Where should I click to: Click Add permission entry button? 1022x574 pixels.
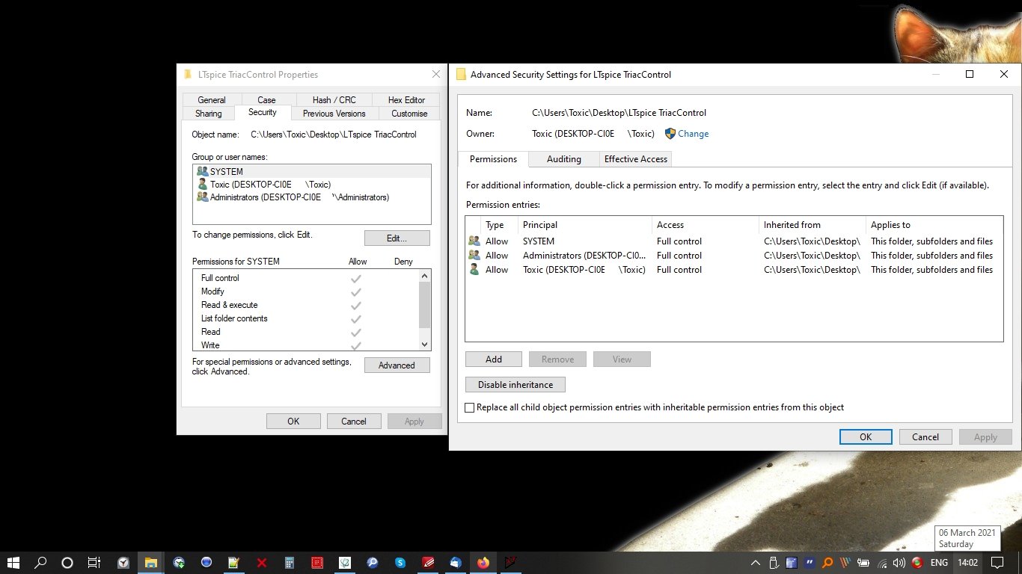point(494,359)
